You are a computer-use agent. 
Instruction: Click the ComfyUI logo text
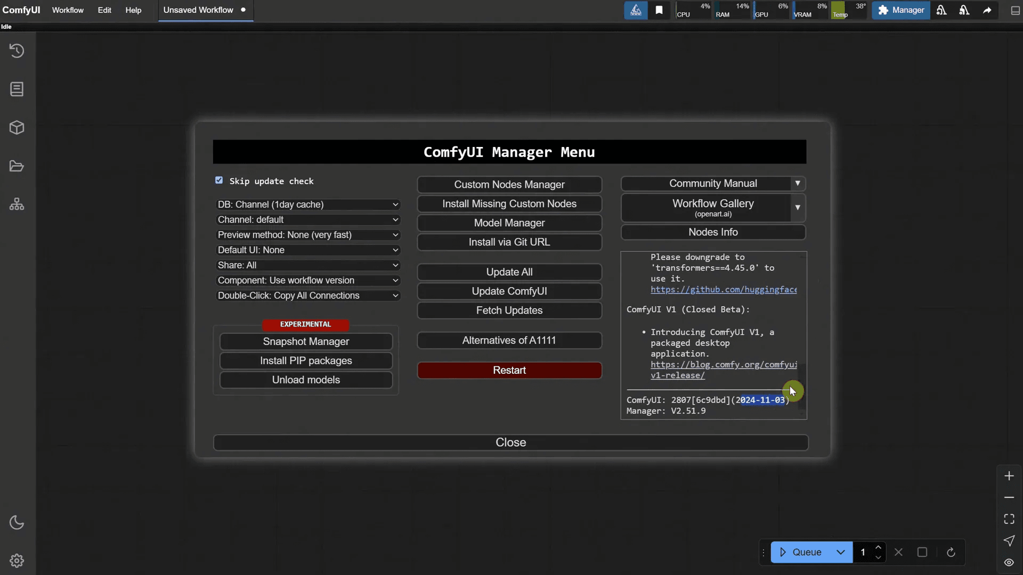[x=21, y=10]
